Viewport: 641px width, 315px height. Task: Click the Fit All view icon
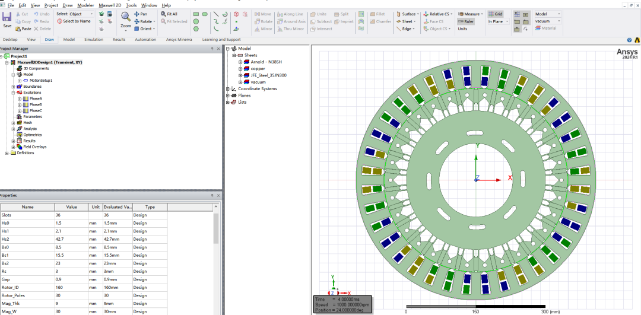point(169,14)
